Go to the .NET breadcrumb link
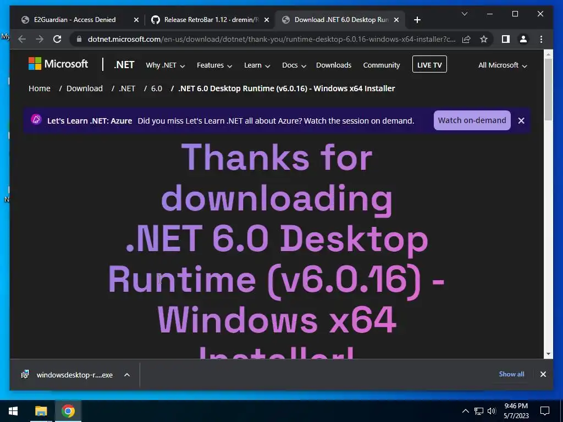The width and height of the screenshot is (563, 422). (x=127, y=88)
